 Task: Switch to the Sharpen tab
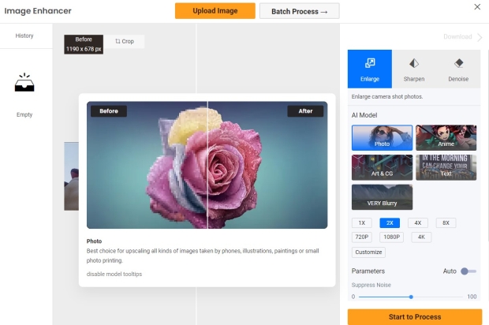tap(414, 69)
